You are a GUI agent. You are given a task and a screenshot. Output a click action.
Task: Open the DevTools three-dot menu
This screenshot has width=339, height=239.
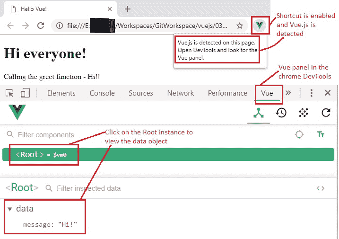click(x=311, y=93)
